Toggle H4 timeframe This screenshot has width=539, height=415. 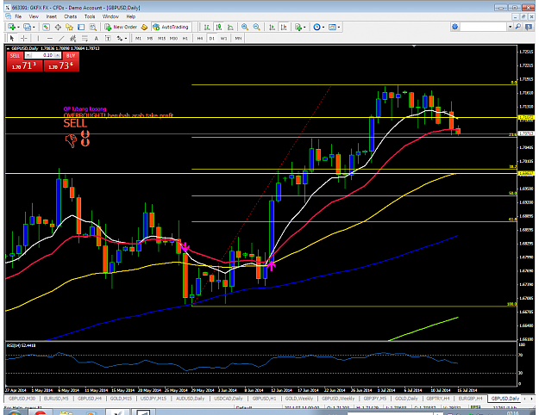point(200,39)
